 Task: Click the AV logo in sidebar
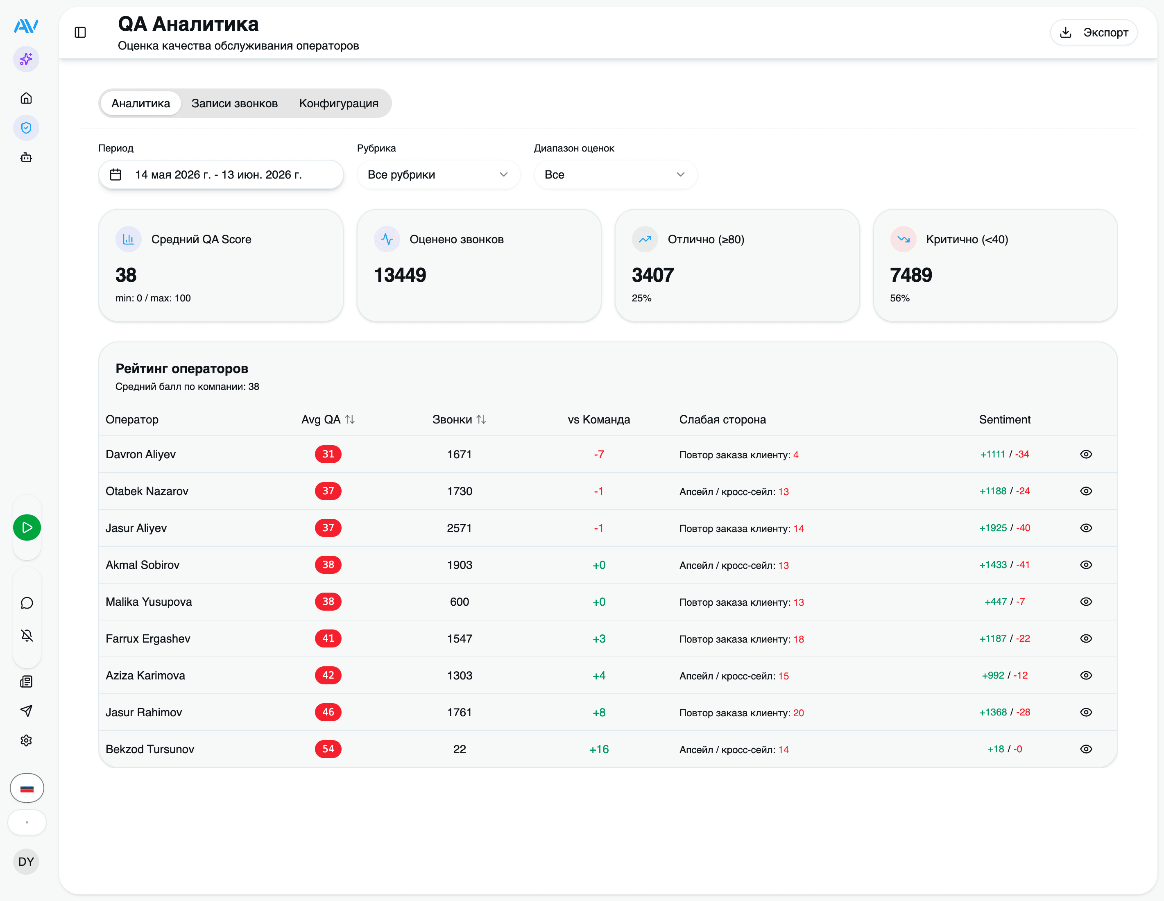coord(26,25)
